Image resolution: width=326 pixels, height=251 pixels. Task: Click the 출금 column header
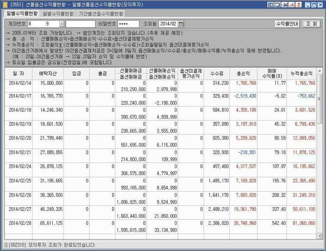pyautogui.click(x=102, y=73)
